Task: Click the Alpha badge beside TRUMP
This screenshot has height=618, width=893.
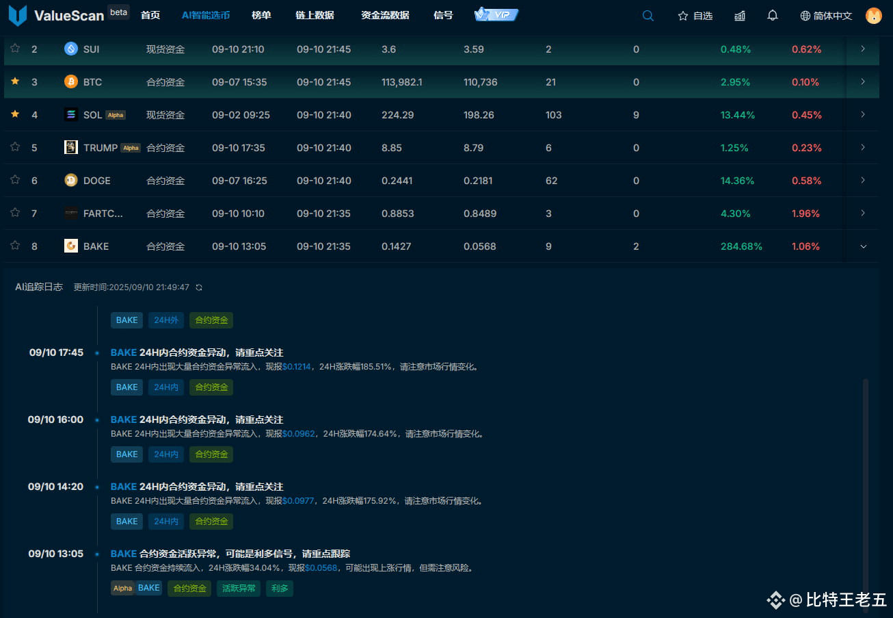Action: 131,148
